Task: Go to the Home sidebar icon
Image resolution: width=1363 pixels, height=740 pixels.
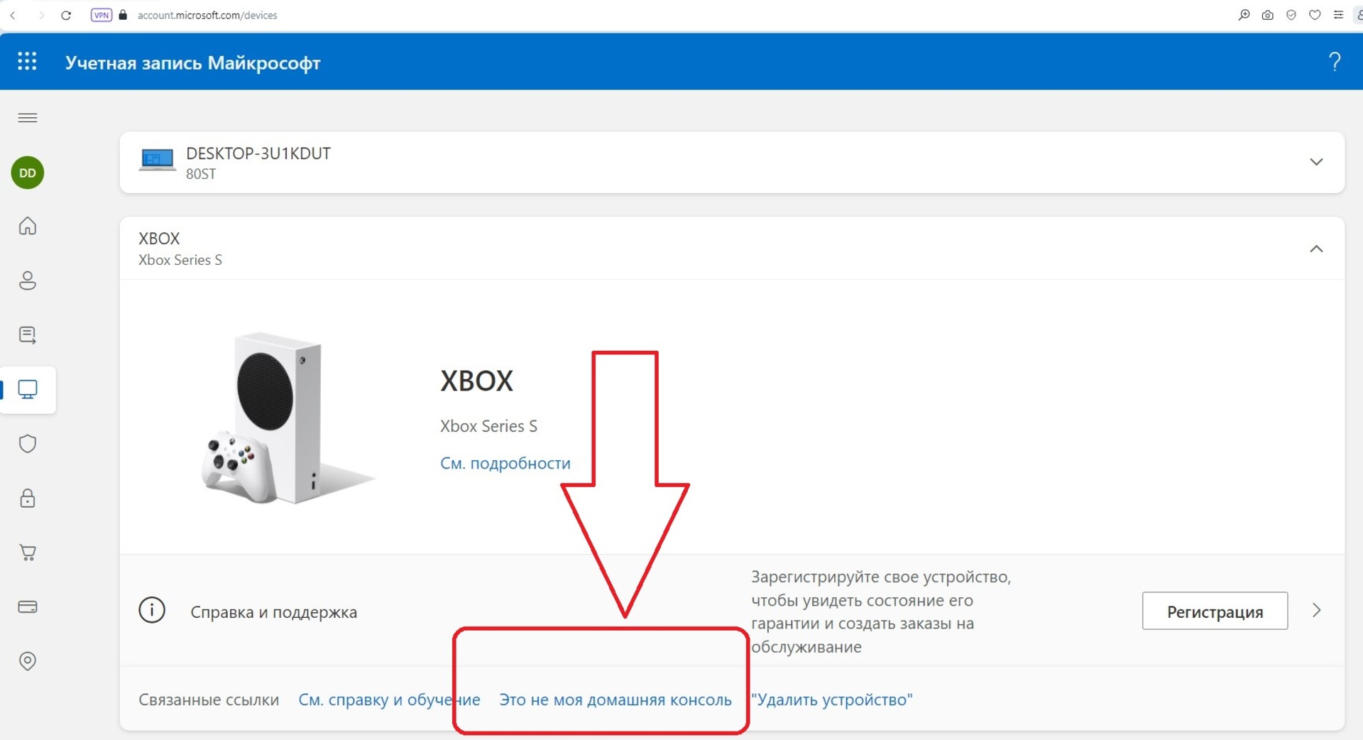Action: click(x=28, y=226)
